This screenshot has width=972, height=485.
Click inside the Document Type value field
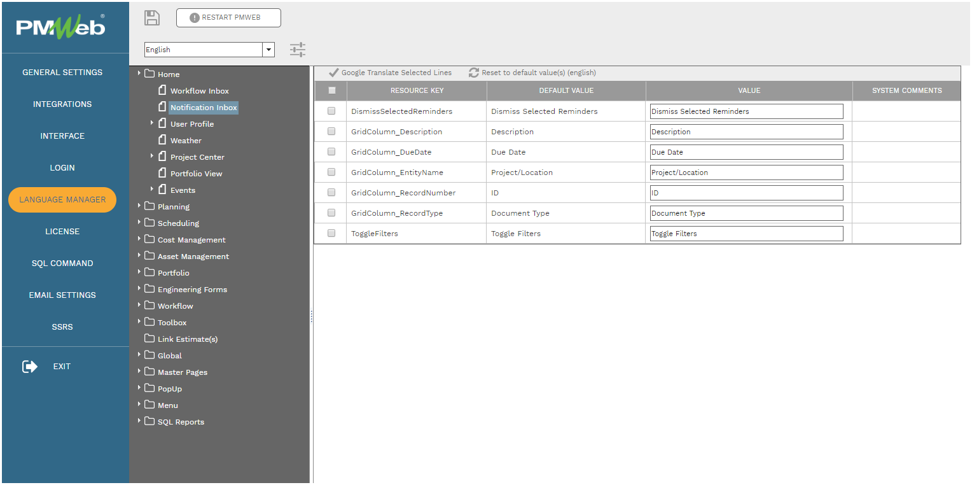746,213
